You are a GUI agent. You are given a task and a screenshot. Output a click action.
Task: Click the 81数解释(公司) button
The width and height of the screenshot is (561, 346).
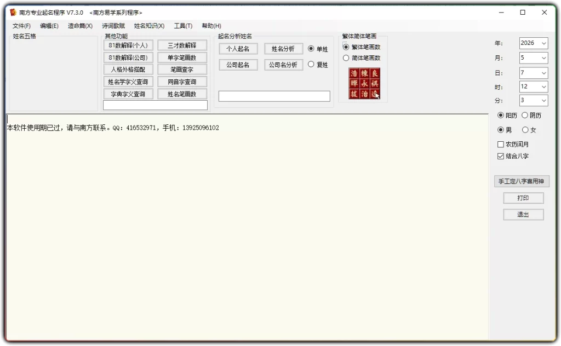[128, 57]
